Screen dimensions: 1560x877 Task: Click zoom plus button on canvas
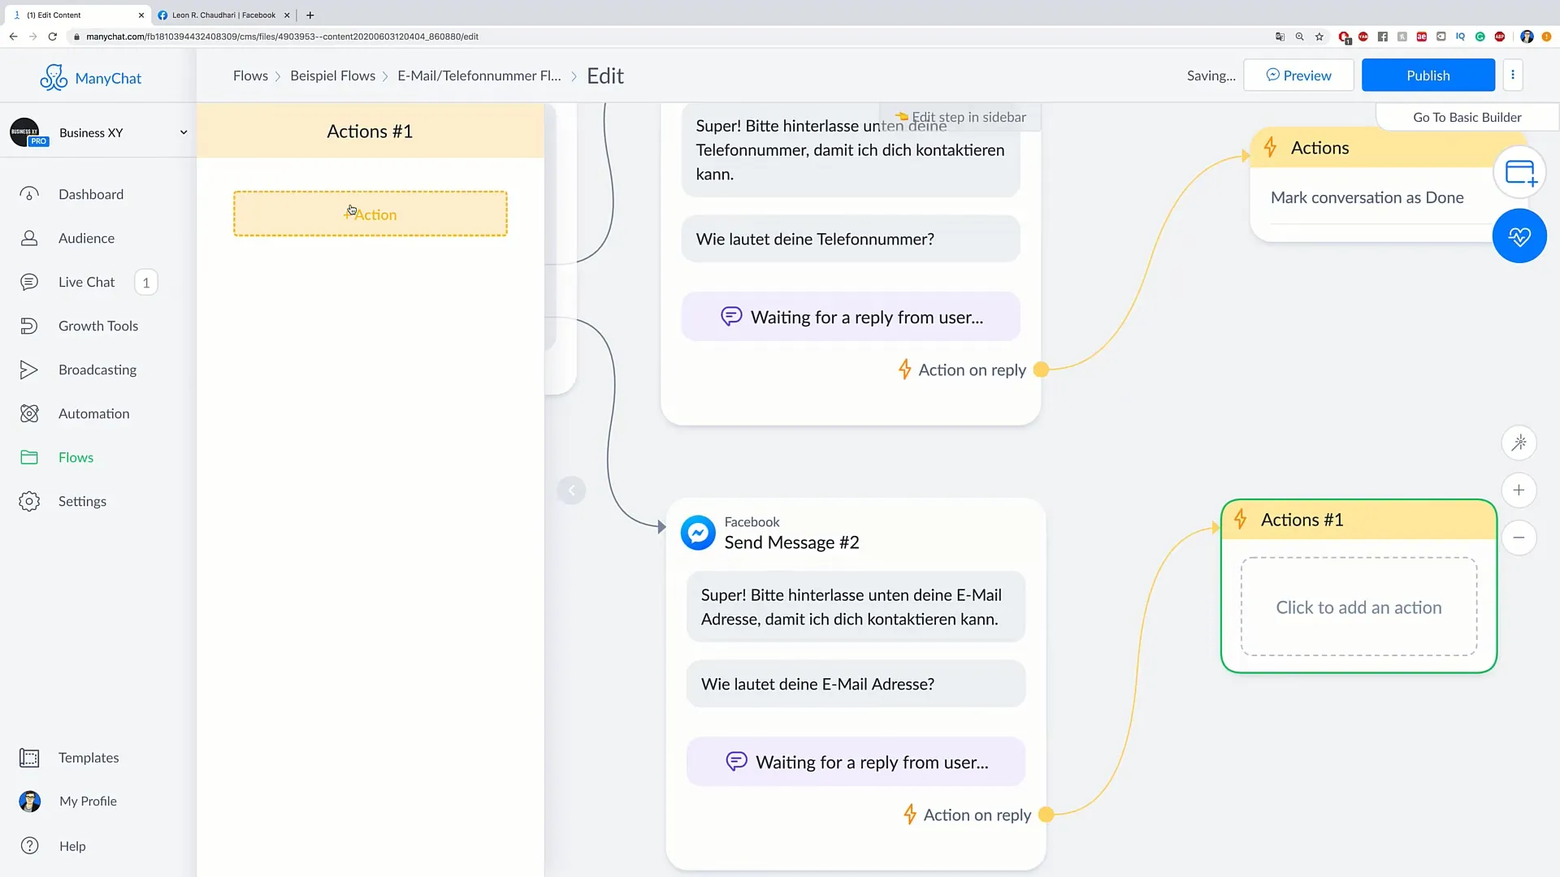pyautogui.click(x=1519, y=490)
